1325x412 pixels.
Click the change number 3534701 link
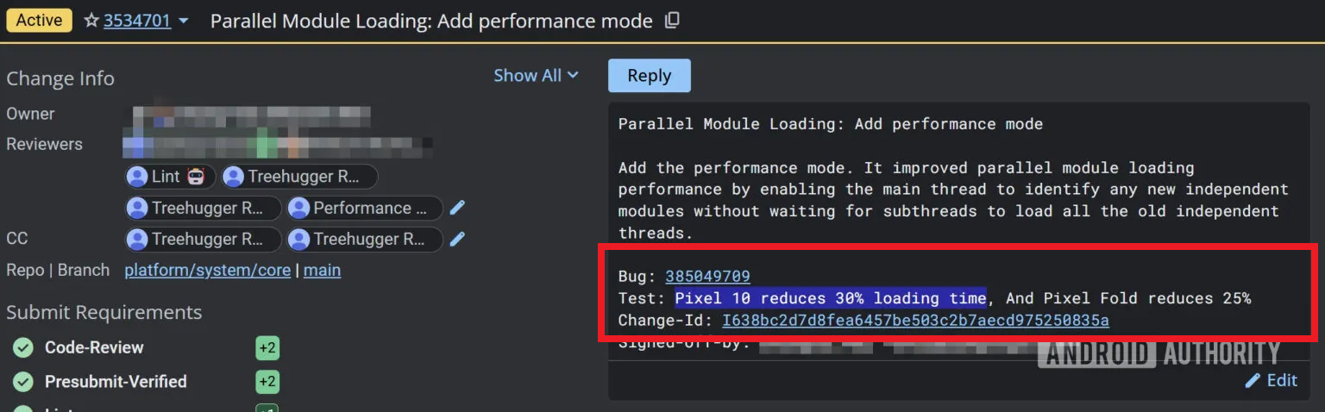pos(137,21)
